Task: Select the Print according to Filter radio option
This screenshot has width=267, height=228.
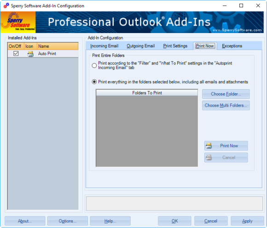Action: pos(94,65)
